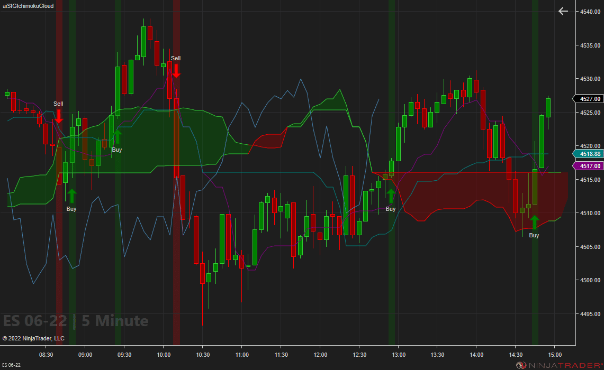The height and width of the screenshot is (370, 604).
Task: Click the magenta 4517.00 price label
Action: click(589, 166)
